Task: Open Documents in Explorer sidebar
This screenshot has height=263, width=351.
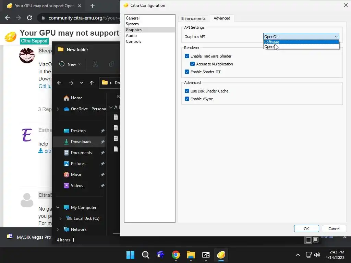Action: [x=81, y=153]
